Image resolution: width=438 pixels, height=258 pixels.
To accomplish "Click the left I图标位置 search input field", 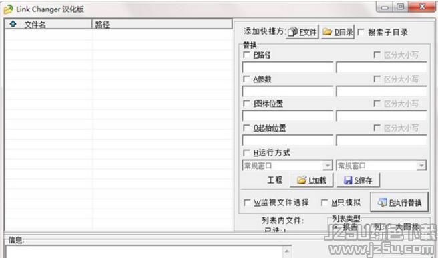I will pos(288,116).
